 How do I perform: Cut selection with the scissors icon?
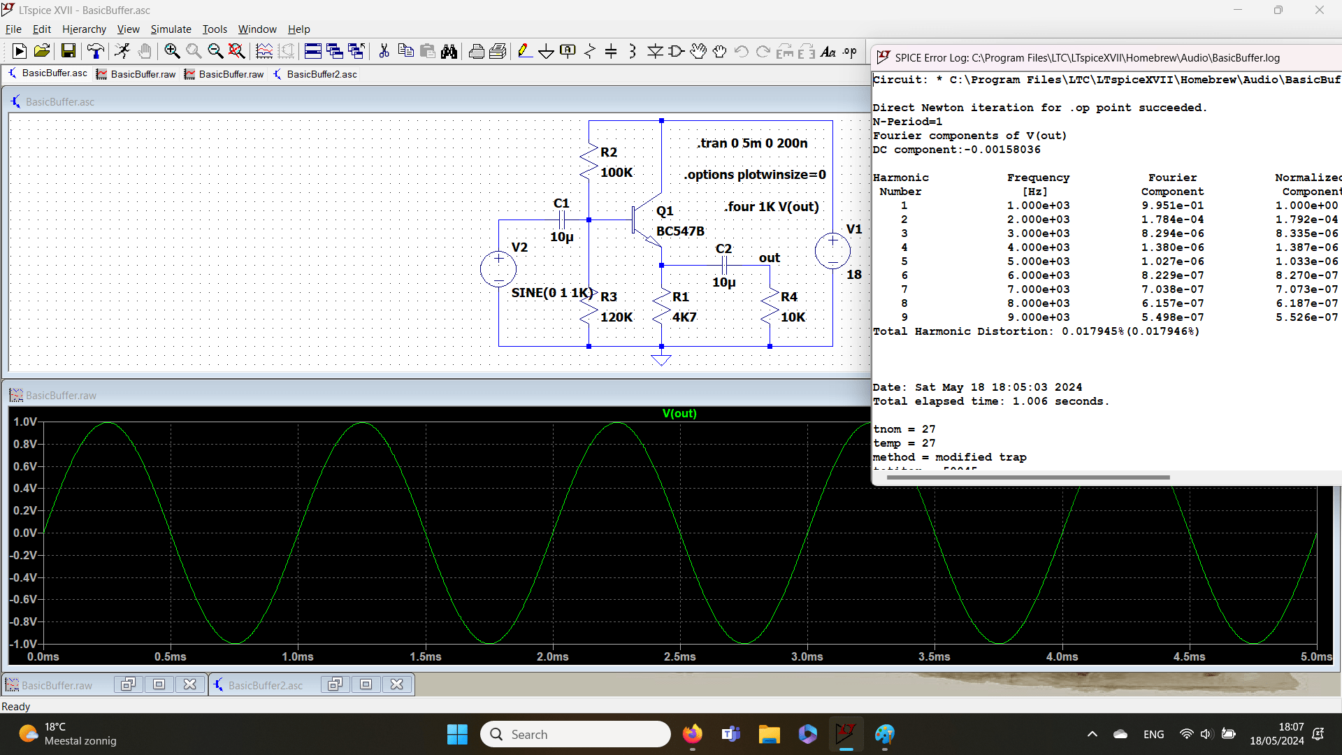pos(384,51)
